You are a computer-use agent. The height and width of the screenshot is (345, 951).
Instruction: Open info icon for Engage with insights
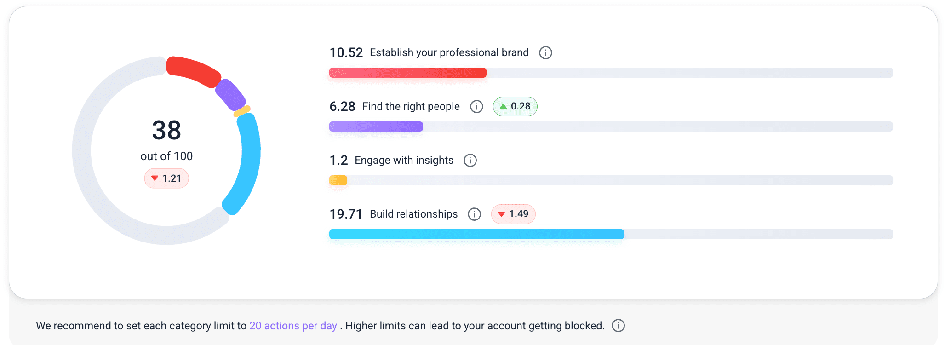tap(470, 161)
